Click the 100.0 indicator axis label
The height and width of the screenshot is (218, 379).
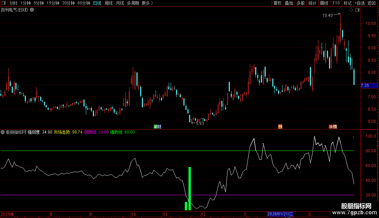point(371,136)
